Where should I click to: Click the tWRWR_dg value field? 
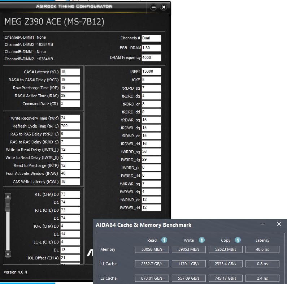pyautogui.click(x=151, y=192)
